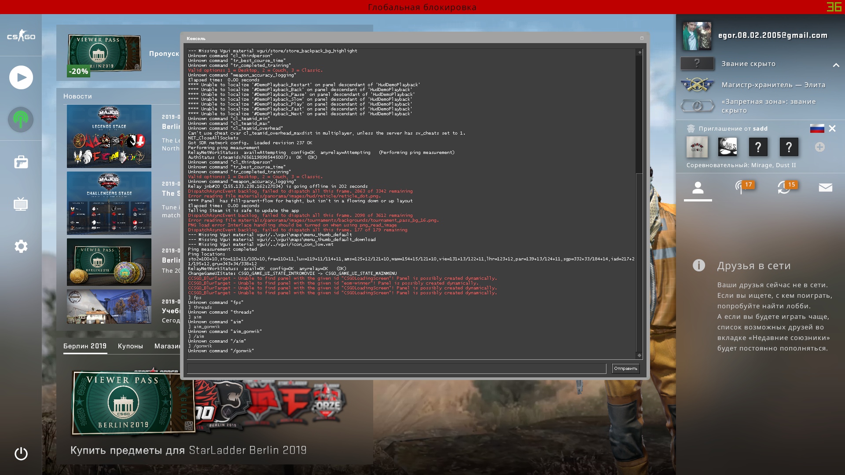Click the egor.08.02.2005@gmail.com username
Screen dimensions: 845x475
tap(773, 35)
